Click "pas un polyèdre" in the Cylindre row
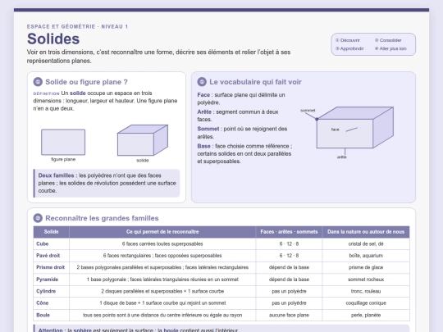 (x=289, y=291)
